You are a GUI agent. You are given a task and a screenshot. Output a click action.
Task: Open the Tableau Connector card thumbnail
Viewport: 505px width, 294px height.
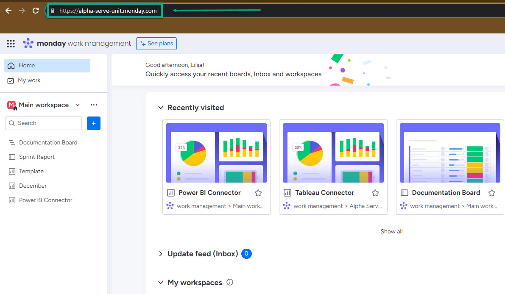[x=333, y=153]
